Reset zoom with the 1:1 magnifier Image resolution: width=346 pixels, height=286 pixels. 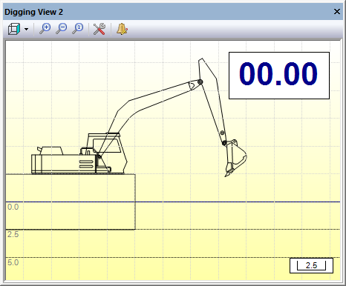coord(78,29)
